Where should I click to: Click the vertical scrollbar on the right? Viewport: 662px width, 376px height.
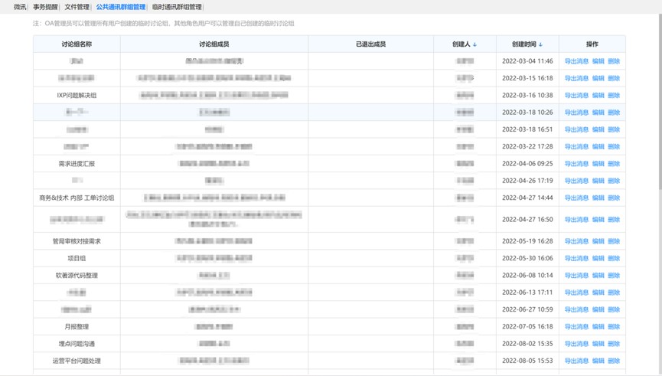click(658, 115)
